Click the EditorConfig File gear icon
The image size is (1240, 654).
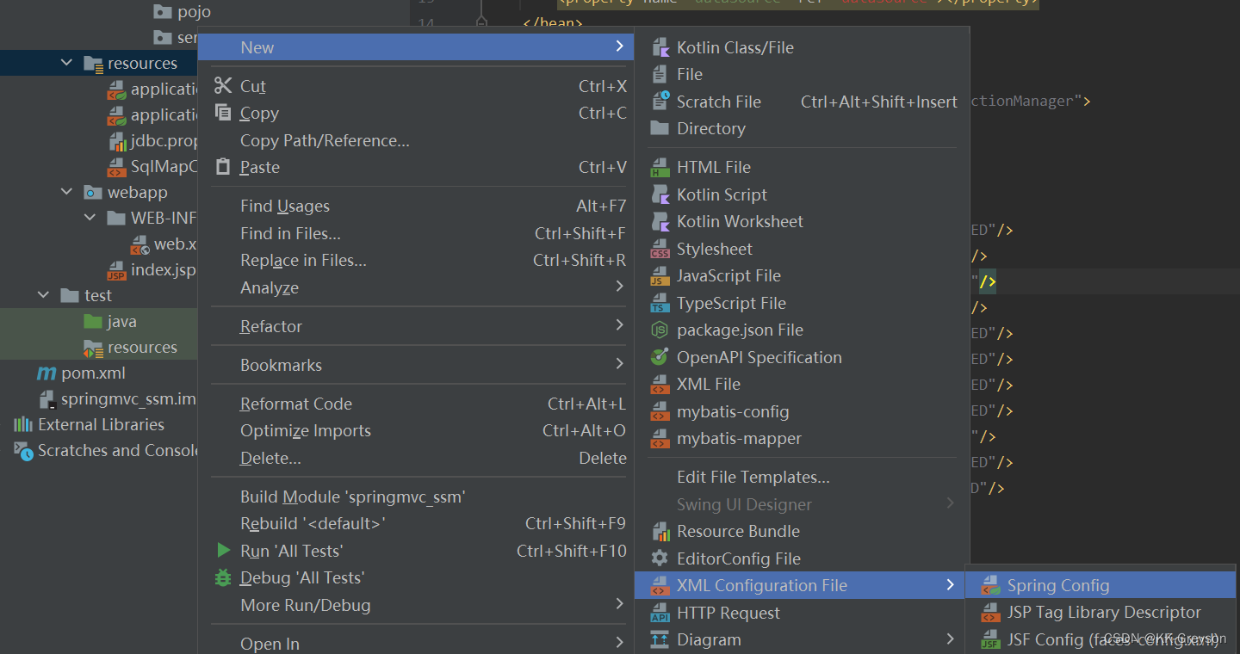(660, 558)
